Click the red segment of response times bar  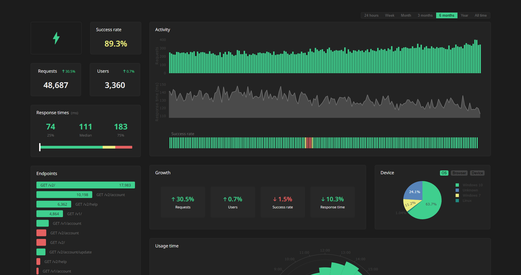click(124, 147)
